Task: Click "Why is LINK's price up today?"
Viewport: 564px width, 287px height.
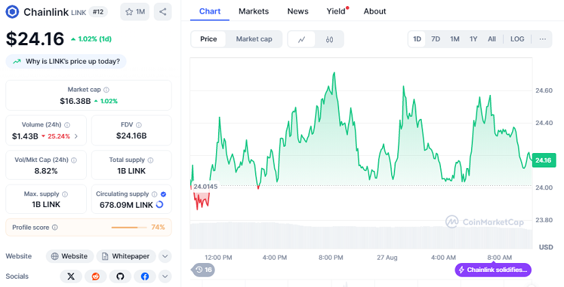Action: (66, 61)
